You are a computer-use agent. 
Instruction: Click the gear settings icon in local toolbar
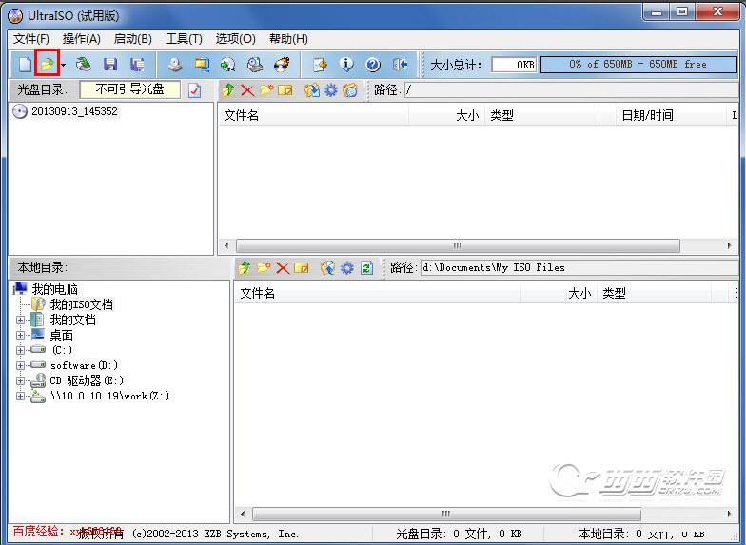(x=346, y=268)
